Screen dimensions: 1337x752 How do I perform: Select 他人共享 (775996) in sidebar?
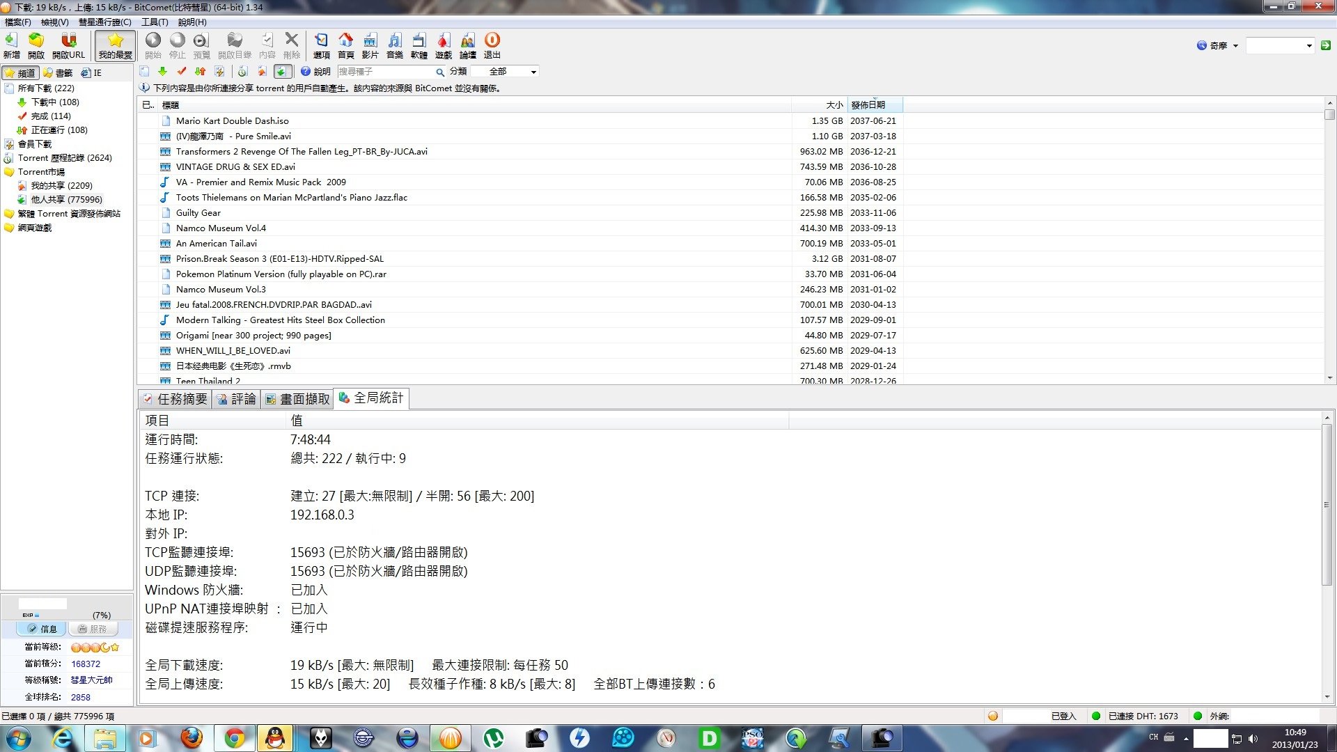tap(66, 199)
